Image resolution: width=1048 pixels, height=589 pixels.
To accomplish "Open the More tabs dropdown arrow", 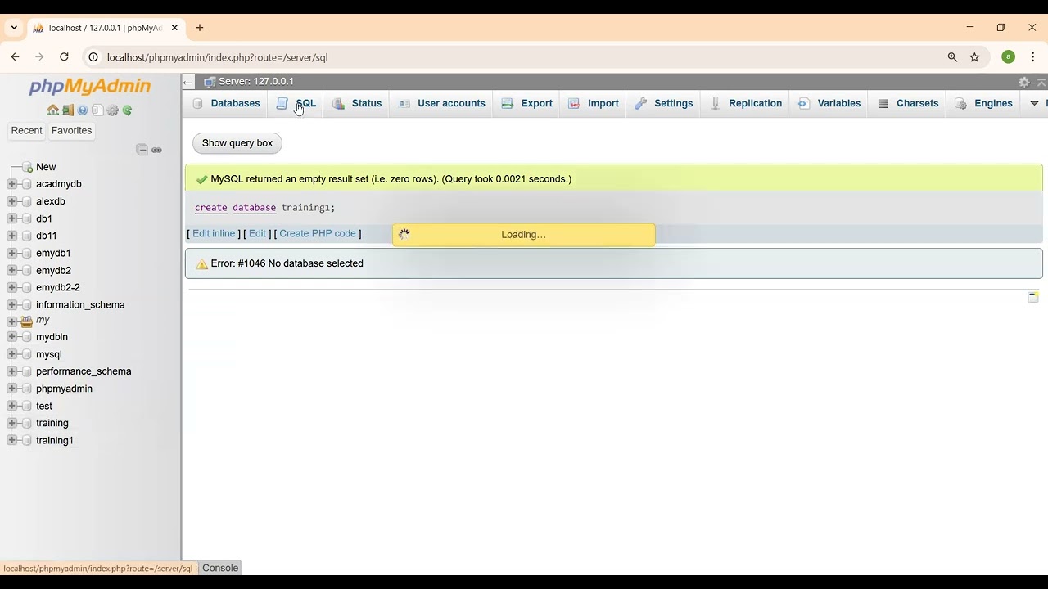I will (x=1034, y=103).
